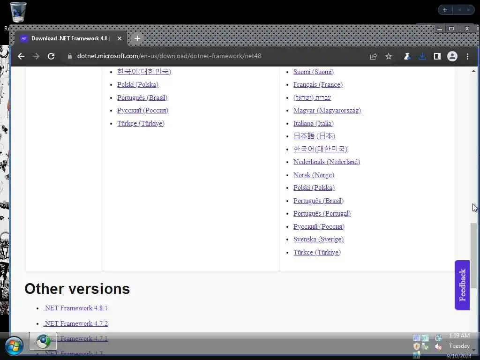This screenshot has width=480, height=360.
Task: Click the Other versions heading
Action: pyautogui.click(x=77, y=289)
